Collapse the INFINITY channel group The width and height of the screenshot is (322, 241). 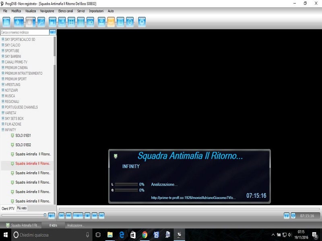[x=3, y=130]
